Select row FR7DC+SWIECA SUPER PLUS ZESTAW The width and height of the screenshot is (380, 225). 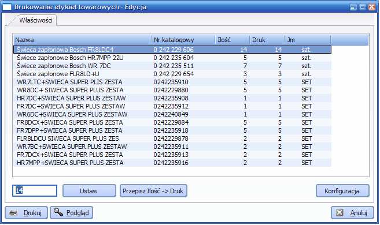pos(172,106)
